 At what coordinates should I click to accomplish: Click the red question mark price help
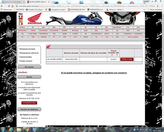pyautogui.click(x=112, y=55)
